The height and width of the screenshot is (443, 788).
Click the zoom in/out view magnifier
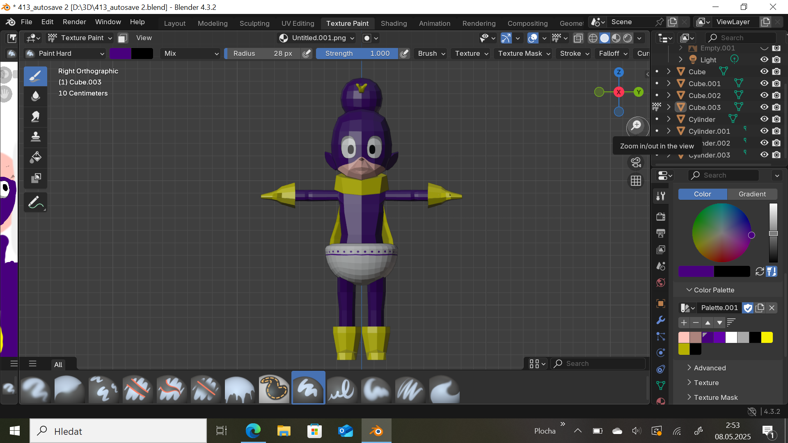(637, 126)
